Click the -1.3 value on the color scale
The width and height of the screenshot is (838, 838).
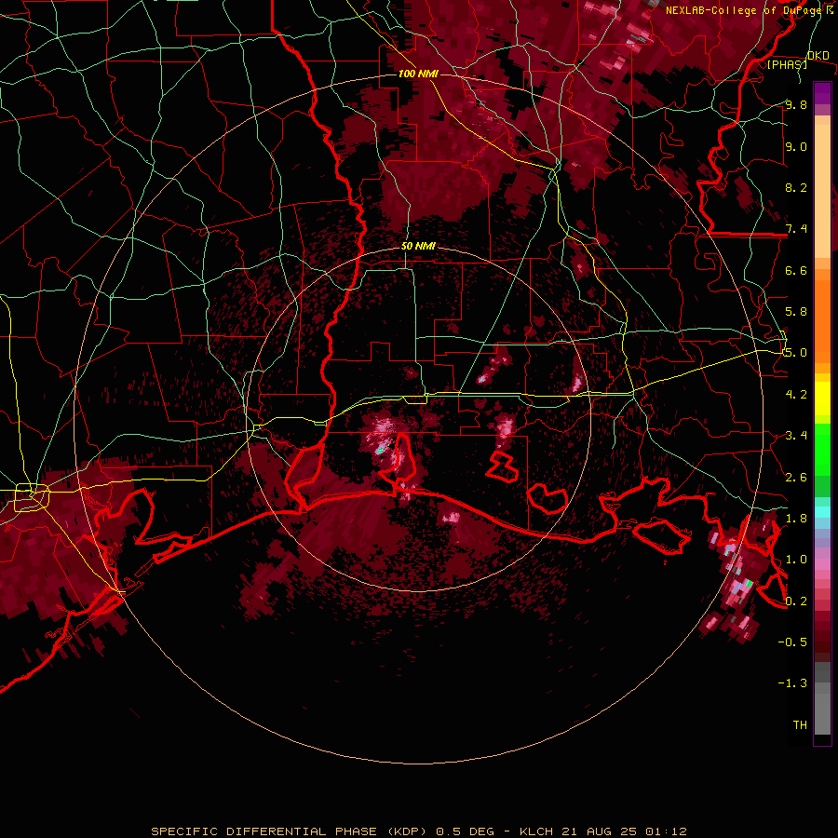pyautogui.click(x=792, y=683)
